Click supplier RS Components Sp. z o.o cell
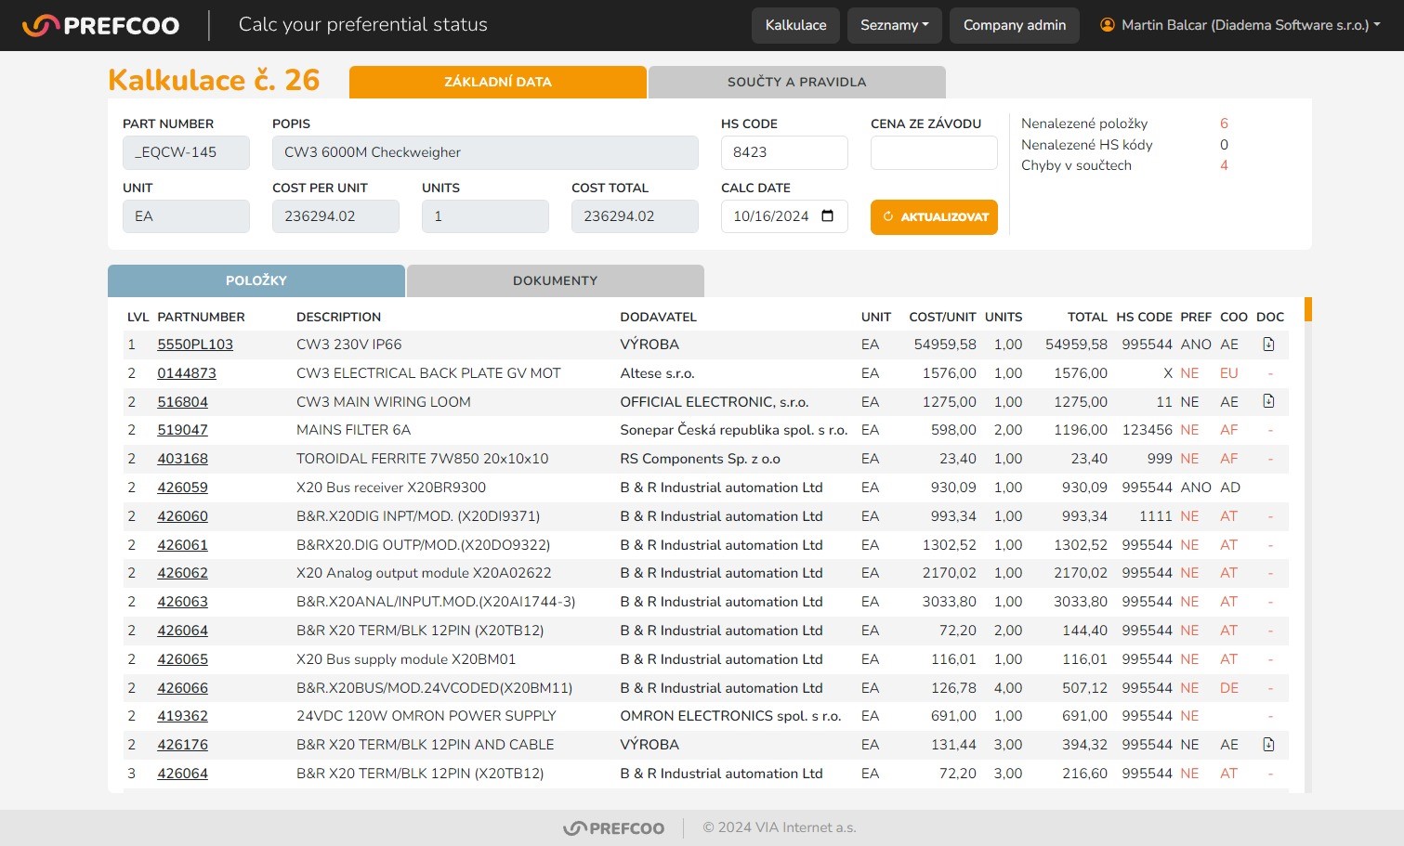 click(x=700, y=459)
